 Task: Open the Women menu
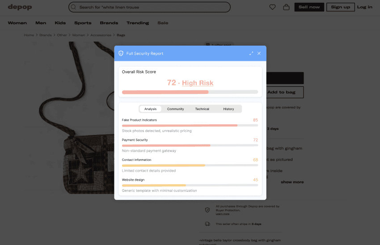point(17,23)
